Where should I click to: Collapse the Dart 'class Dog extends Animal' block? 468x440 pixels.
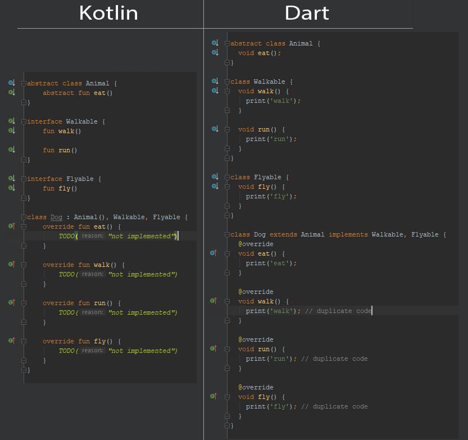227,234
